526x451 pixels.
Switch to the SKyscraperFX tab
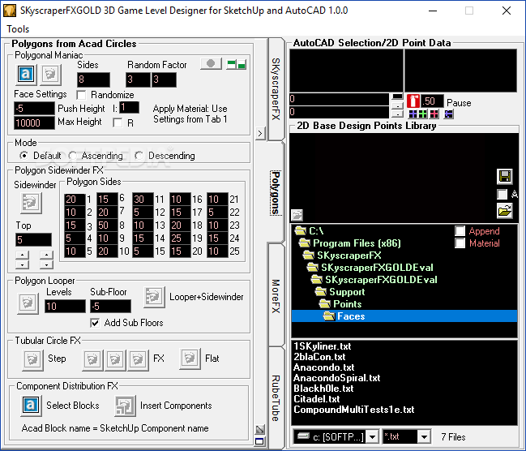pyautogui.click(x=276, y=89)
